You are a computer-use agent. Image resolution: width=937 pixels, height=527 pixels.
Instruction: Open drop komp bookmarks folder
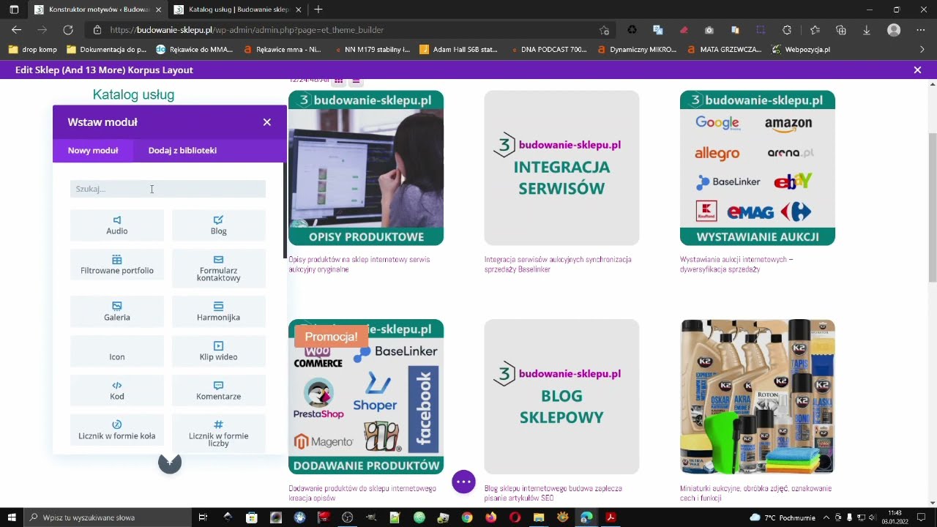(33, 50)
